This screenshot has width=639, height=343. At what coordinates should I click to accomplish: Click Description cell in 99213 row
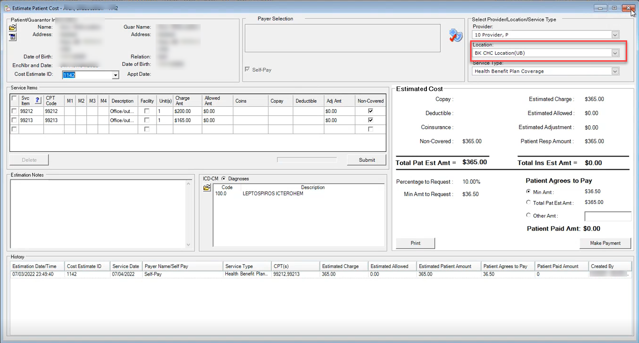coord(123,121)
